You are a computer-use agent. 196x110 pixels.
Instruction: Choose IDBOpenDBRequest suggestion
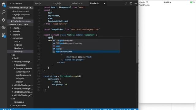click(86, 41)
